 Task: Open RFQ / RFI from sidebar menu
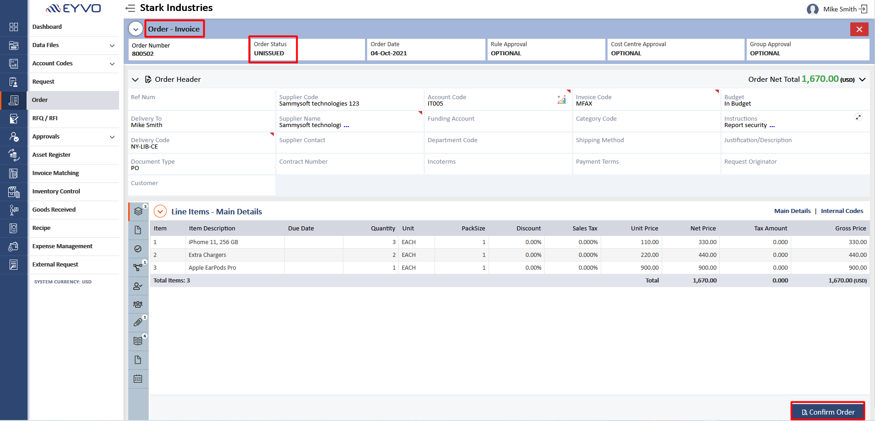pos(45,118)
